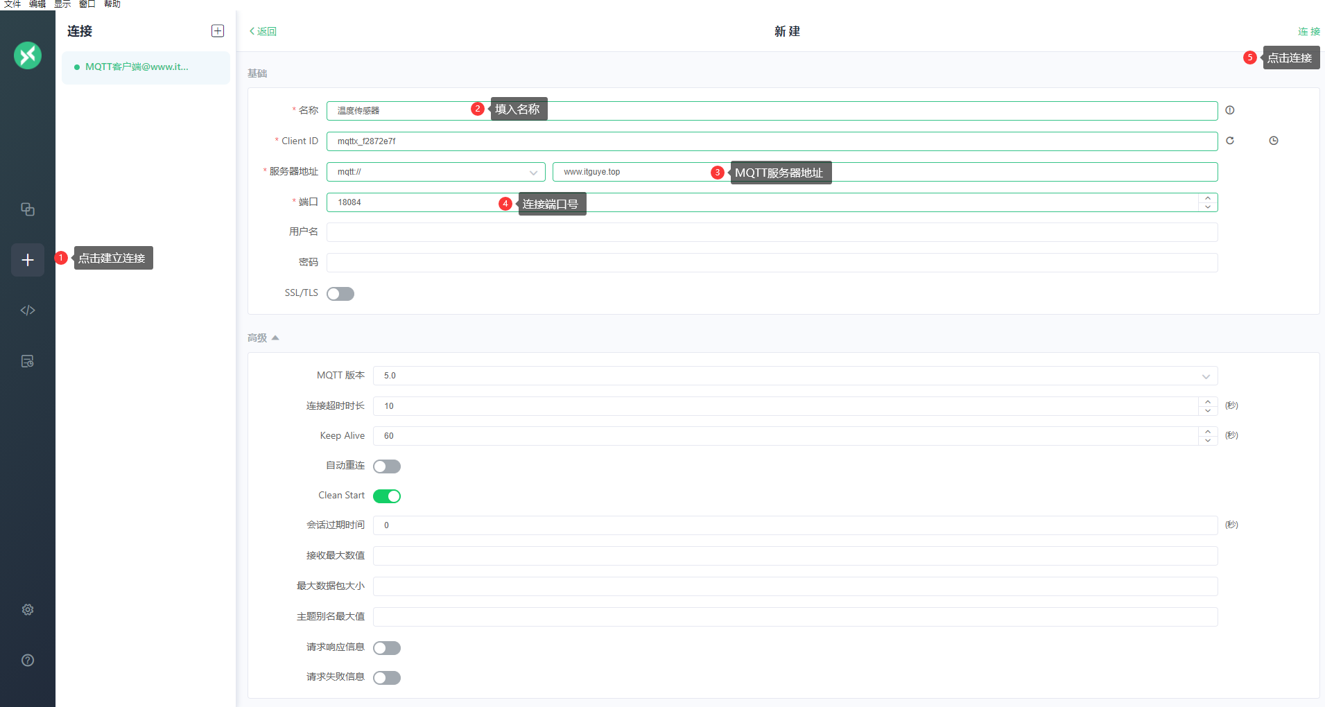Viewport: 1325px width, 707px height.
Task: Click the 名称 input field
Action: point(772,111)
